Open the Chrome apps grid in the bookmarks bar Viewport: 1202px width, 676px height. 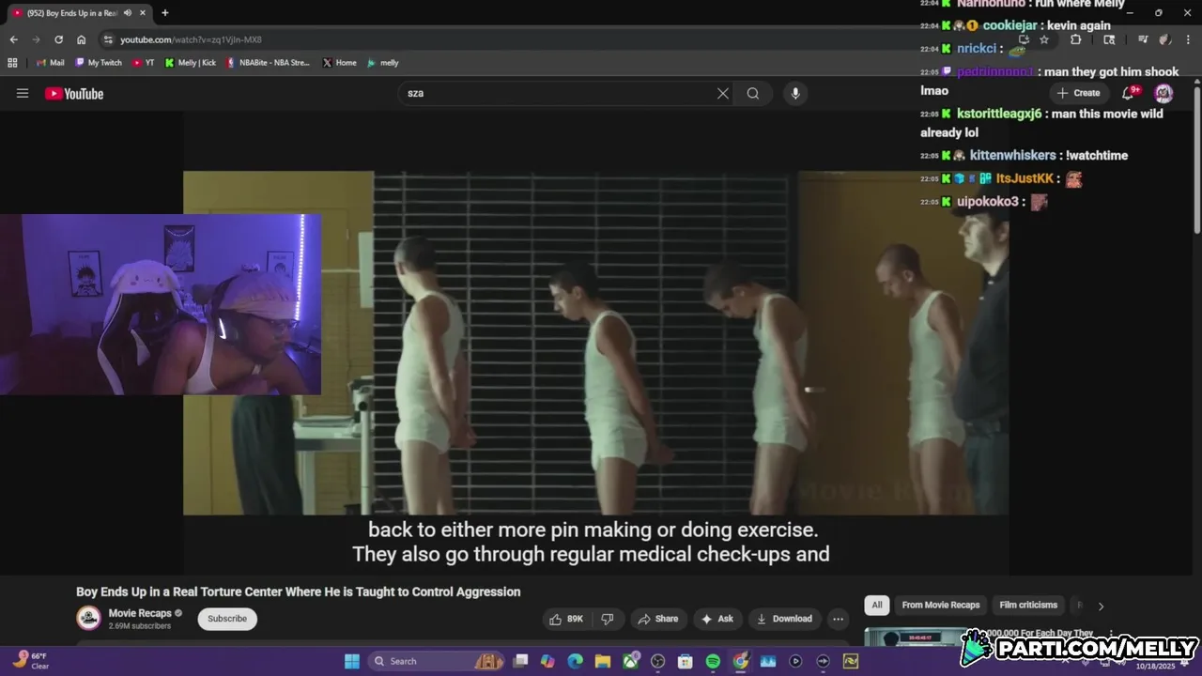click(x=12, y=63)
